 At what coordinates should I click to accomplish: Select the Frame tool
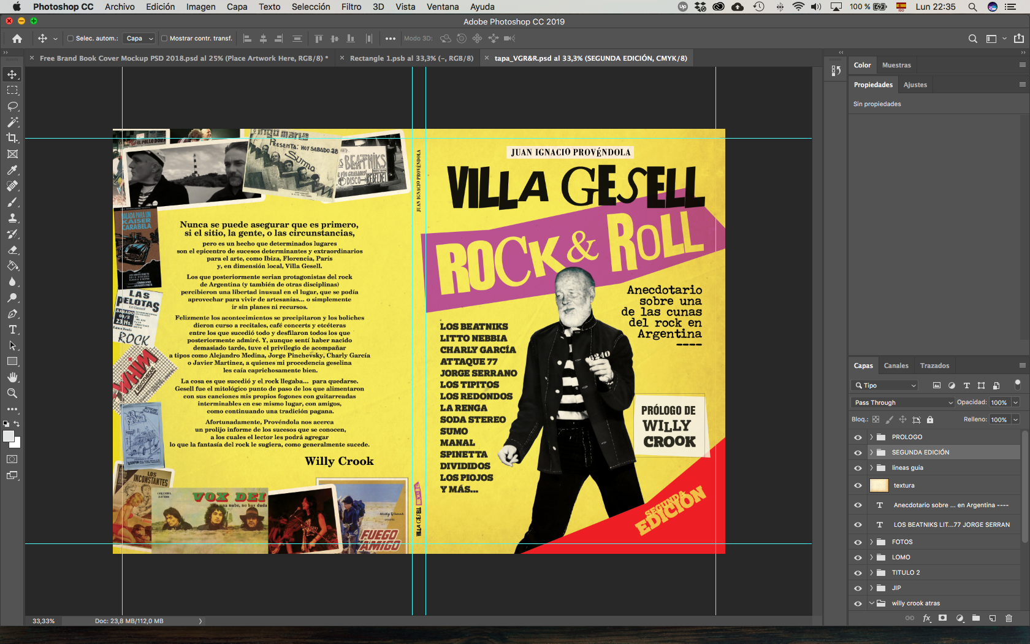[x=12, y=154]
